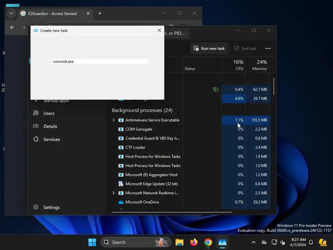Close the E2Guardian Chrome tab

[88, 13]
